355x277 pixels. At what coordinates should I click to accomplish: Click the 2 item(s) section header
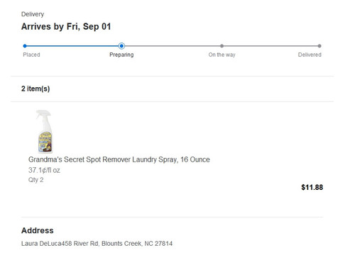click(x=35, y=89)
